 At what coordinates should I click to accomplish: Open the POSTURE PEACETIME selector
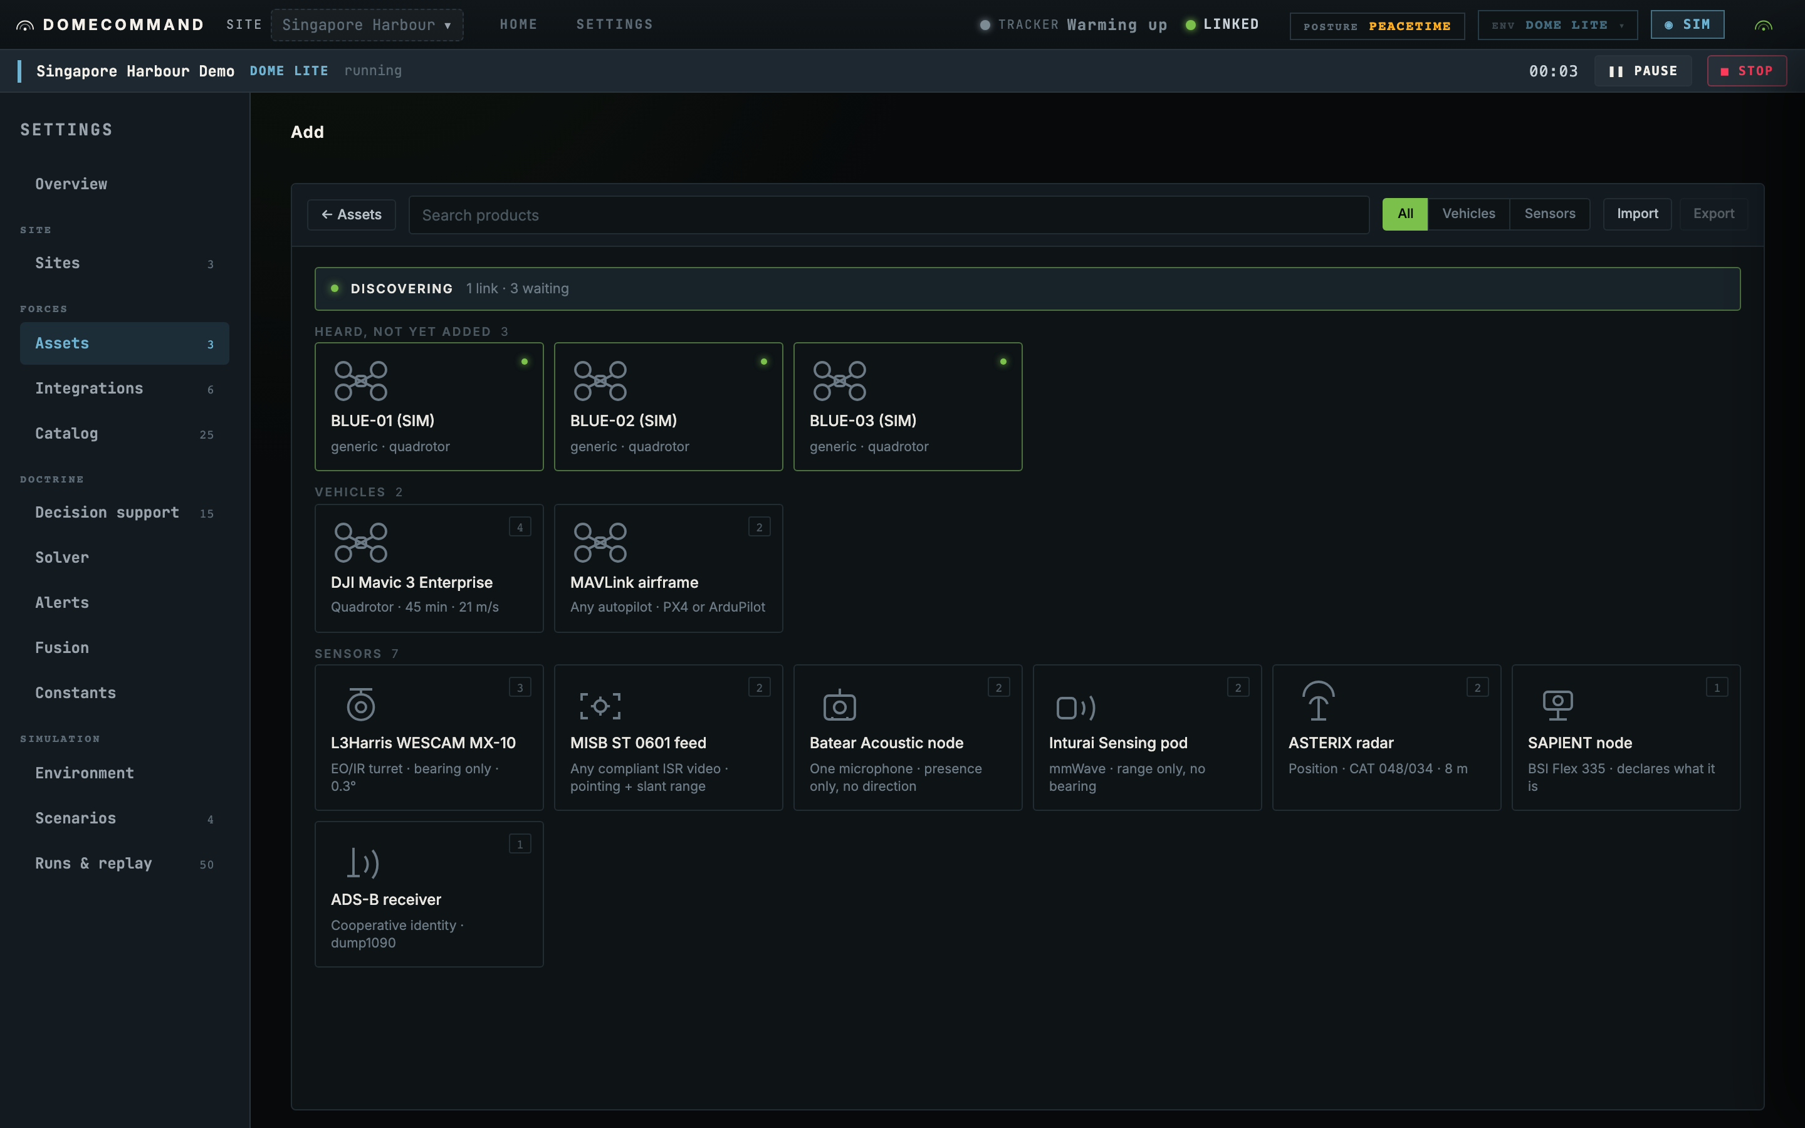pyautogui.click(x=1377, y=26)
